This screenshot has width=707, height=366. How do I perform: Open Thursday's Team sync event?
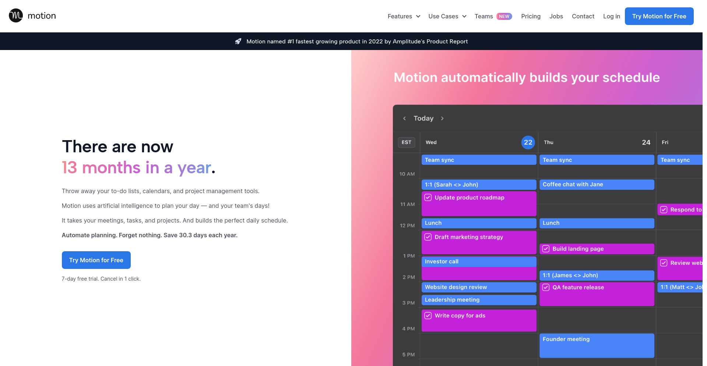597,160
